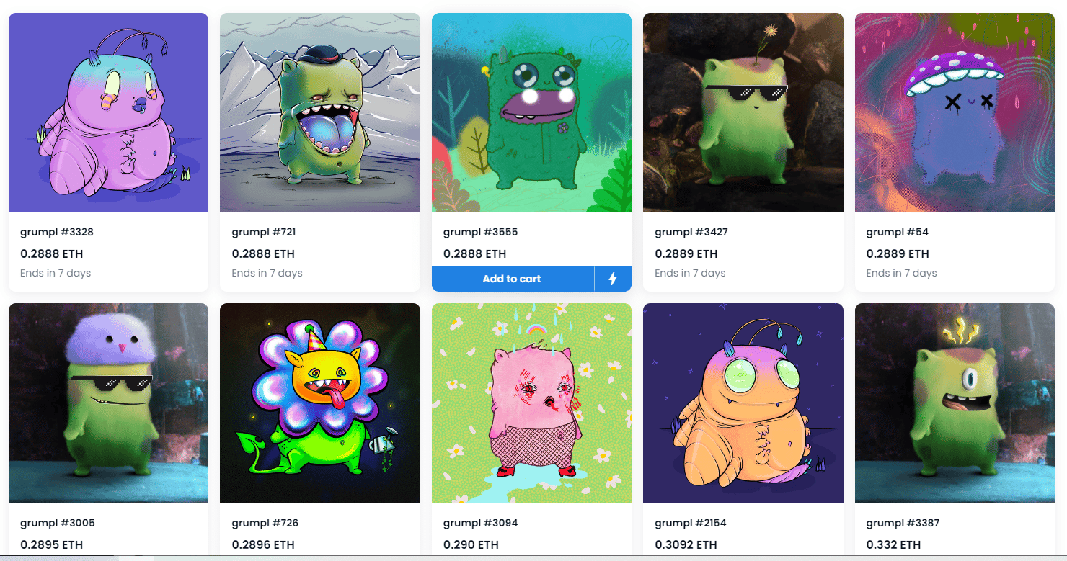The width and height of the screenshot is (1067, 561).
Task: View the grumpl #3094 pink monster image
Action: 531,403
